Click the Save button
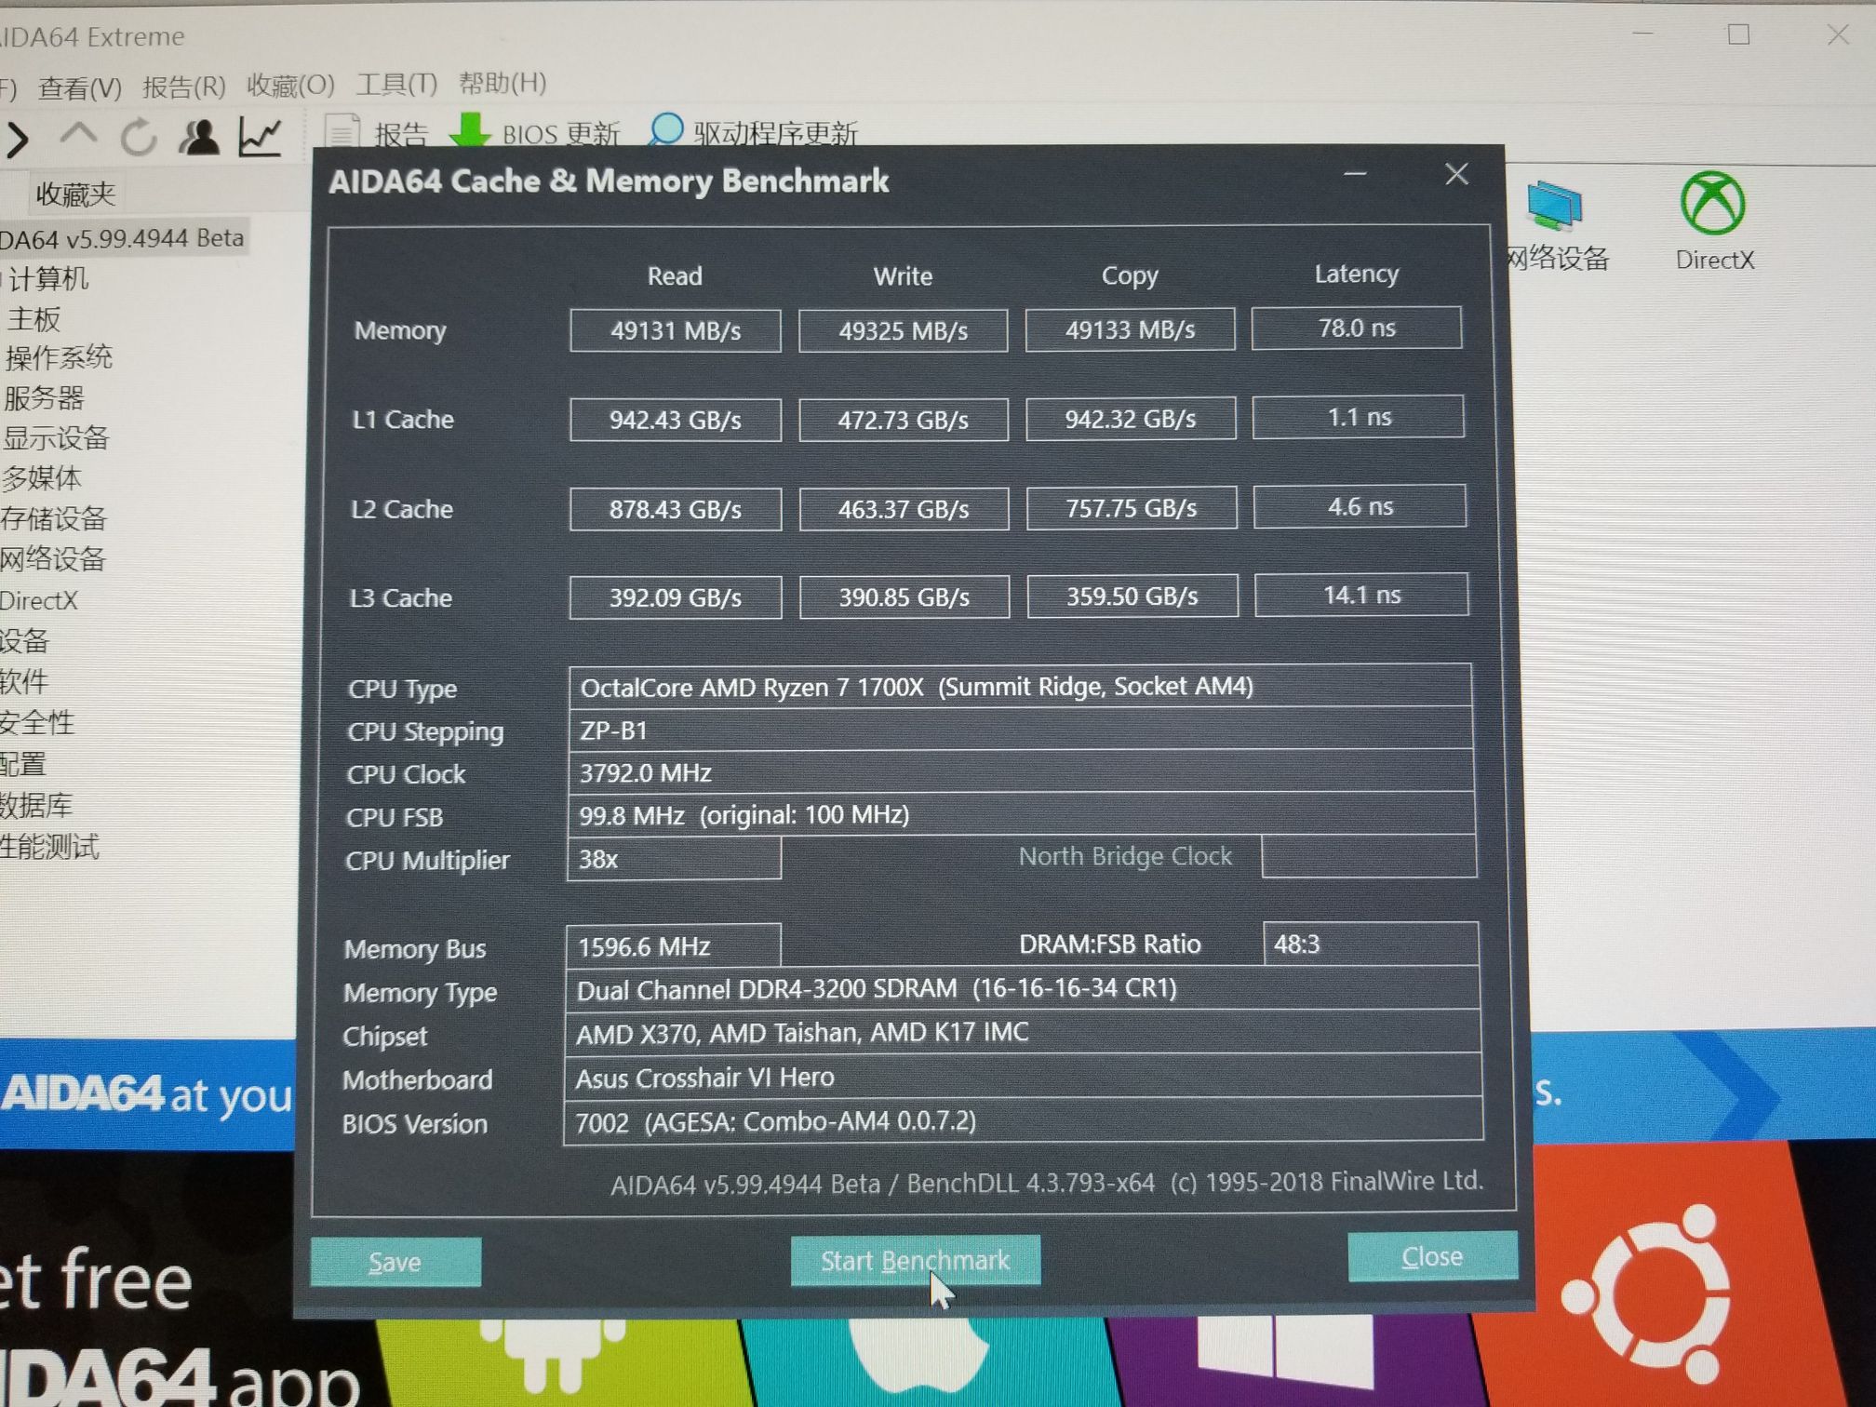This screenshot has height=1407, width=1876. click(x=395, y=1262)
